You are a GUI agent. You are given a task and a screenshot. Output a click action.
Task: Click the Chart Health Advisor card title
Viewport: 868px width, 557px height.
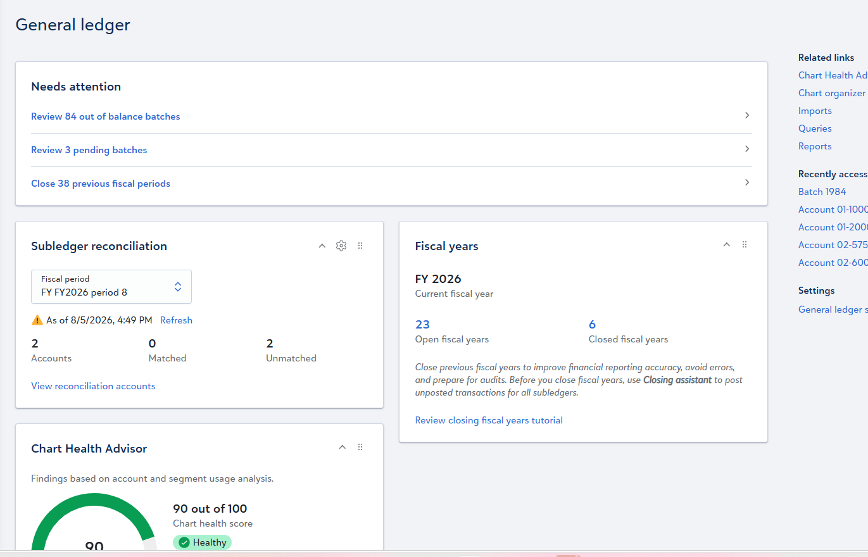(89, 449)
